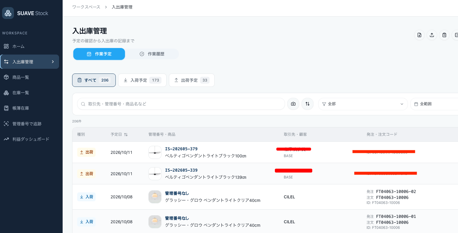Click CILEL in the FT04063-10006-02 row

pyautogui.click(x=289, y=197)
